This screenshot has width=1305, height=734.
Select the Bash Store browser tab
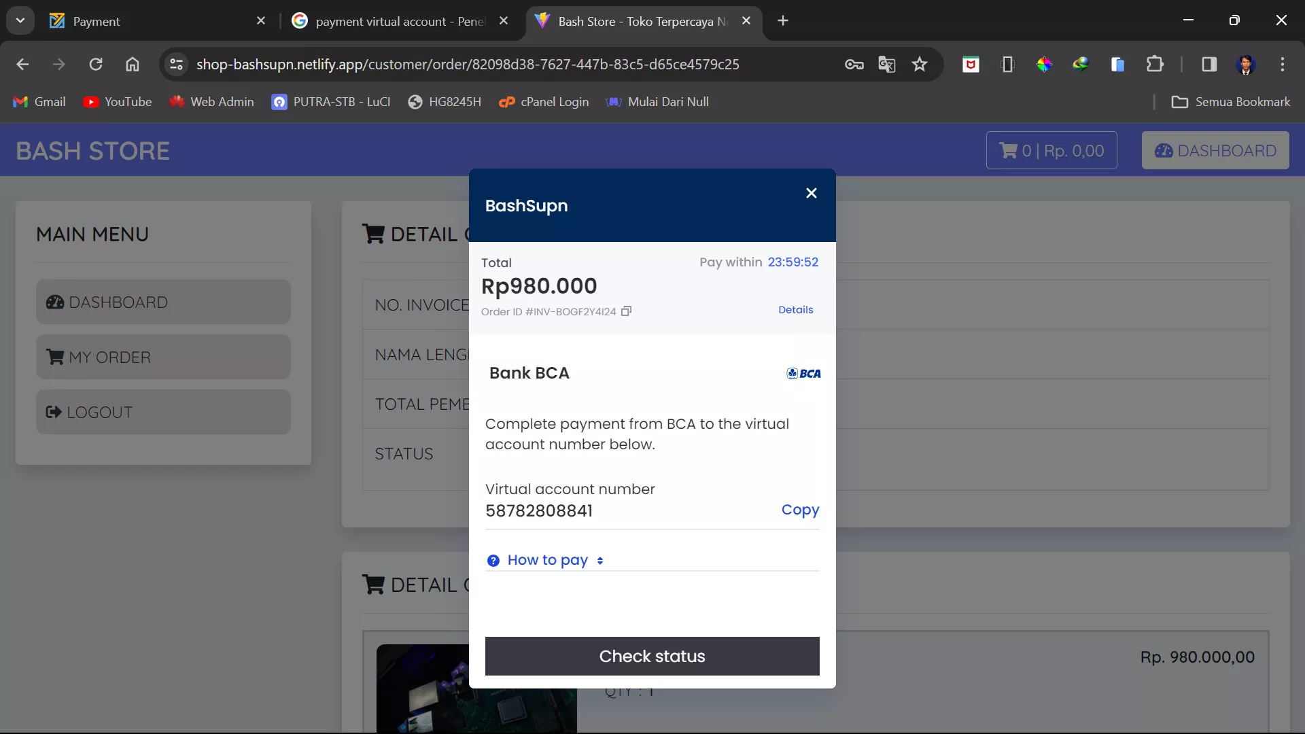642,21
